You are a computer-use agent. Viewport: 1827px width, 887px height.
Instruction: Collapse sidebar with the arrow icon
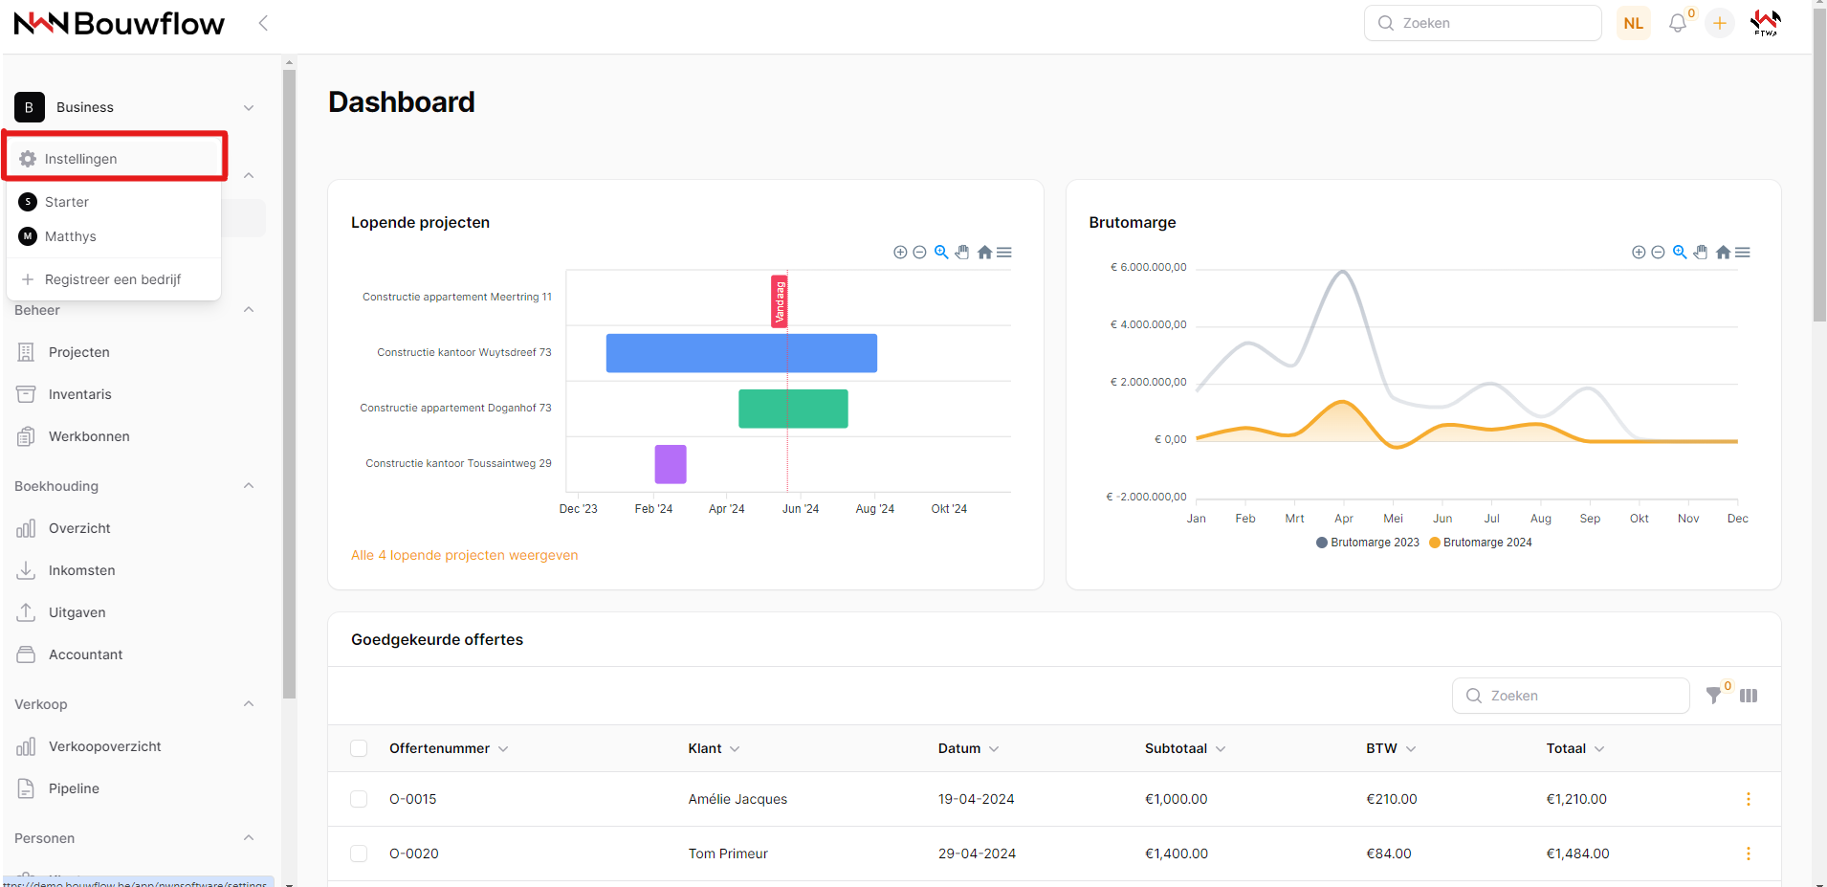263,23
